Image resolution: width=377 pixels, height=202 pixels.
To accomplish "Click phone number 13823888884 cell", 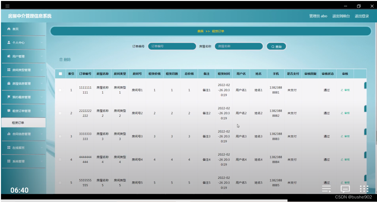I will click(x=276, y=160).
